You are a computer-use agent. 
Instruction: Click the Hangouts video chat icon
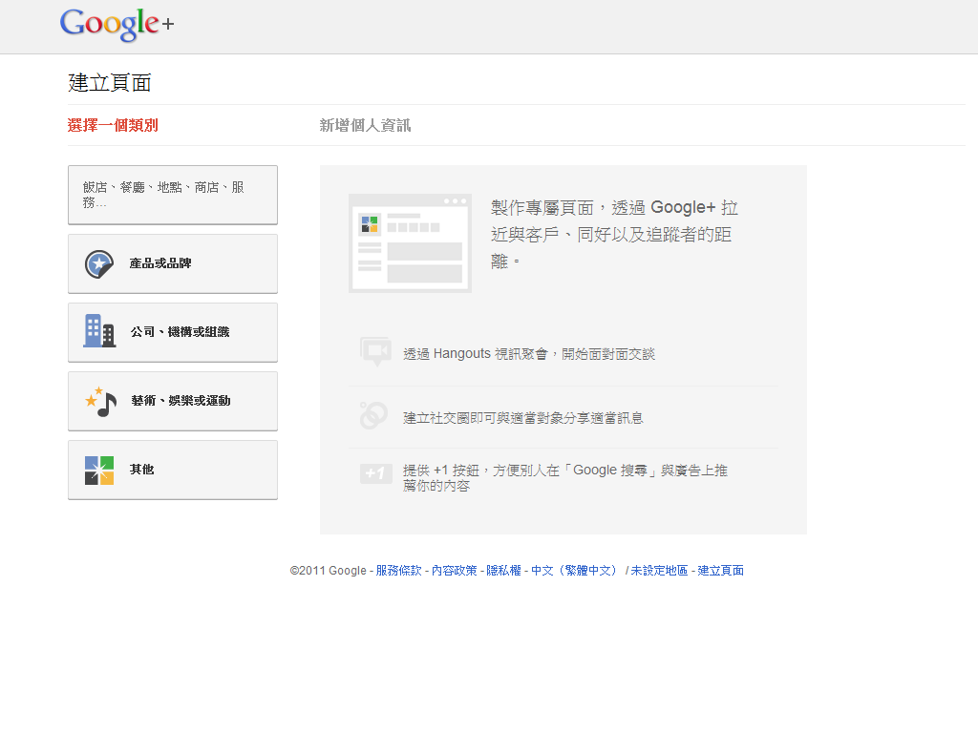[376, 352]
